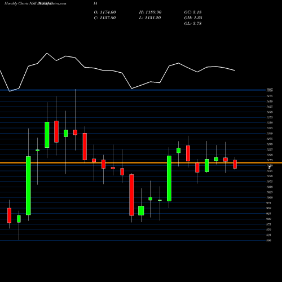This screenshot has width=282, height=282.
Task: Click the close price text 'C: 1137.80'
Action: (105, 18)
